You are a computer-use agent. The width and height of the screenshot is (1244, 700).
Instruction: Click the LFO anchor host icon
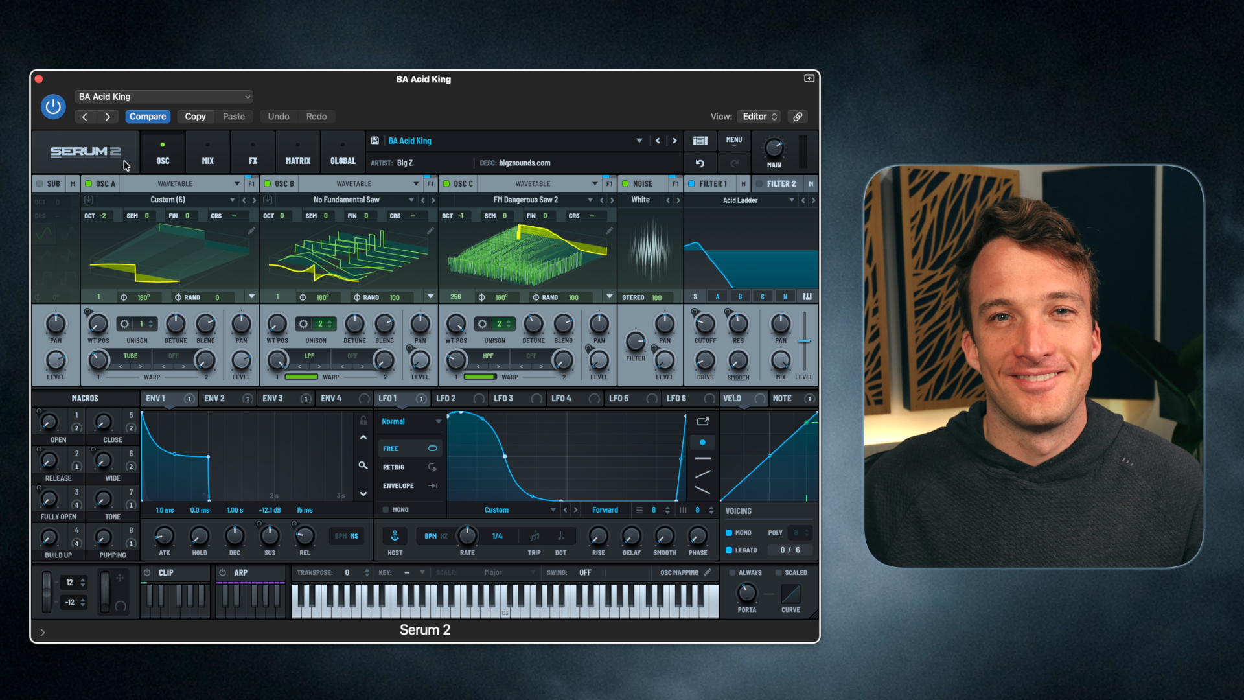coord(395,536)
